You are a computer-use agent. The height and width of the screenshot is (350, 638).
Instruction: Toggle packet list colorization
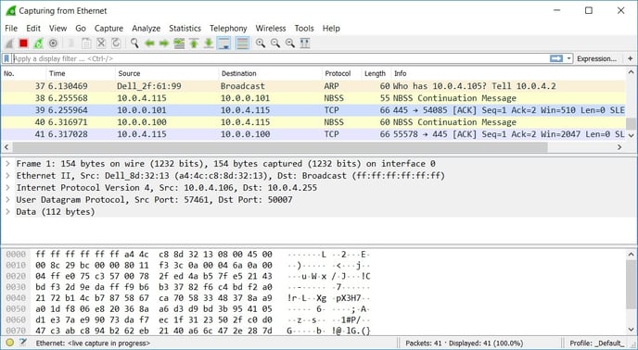(242, 44)
